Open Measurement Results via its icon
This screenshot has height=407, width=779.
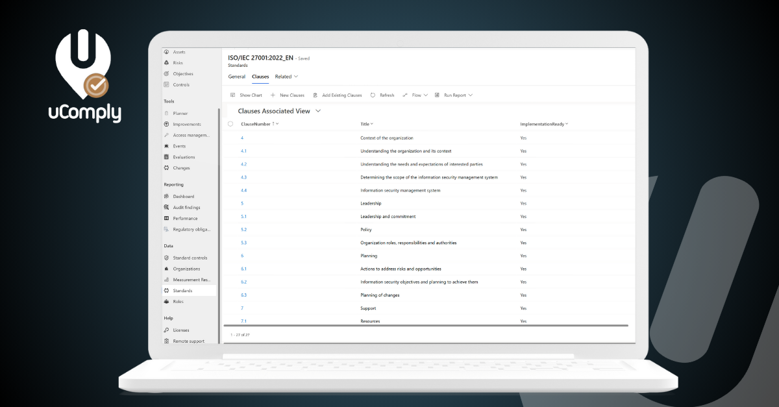tap(166, 280)
